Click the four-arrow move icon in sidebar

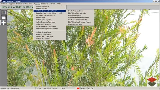[x=4, y=23]
